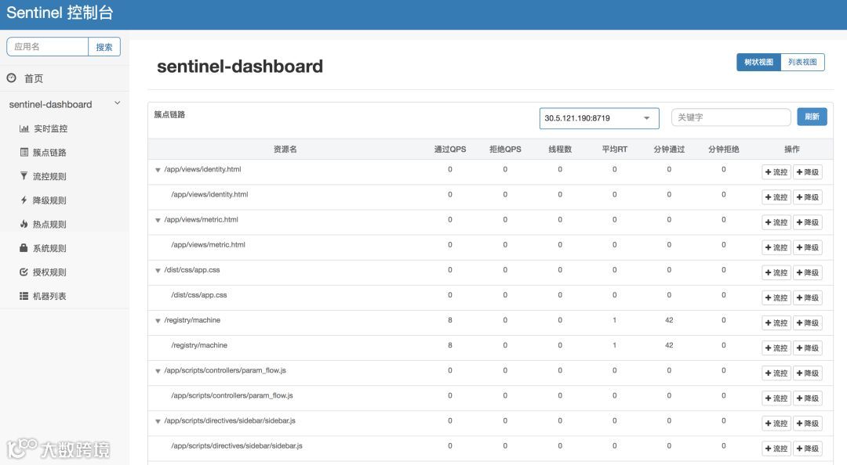Add 流控 rule for parent metric.html row

(776, 222)
